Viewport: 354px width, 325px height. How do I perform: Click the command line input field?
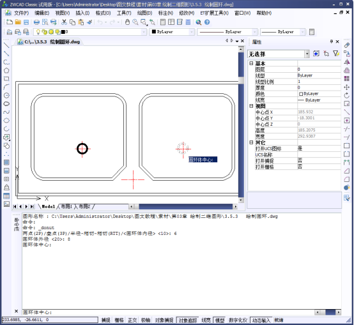click(x=168, y=312)
